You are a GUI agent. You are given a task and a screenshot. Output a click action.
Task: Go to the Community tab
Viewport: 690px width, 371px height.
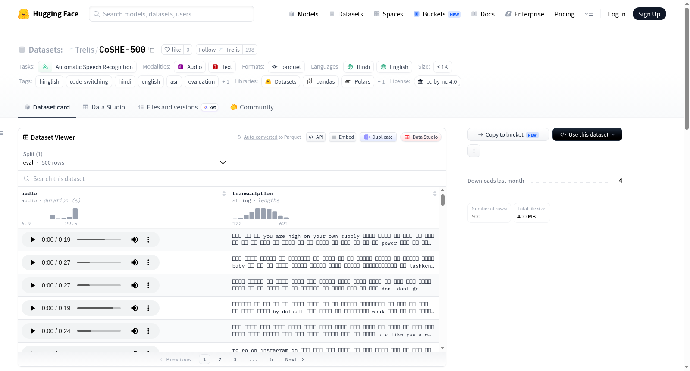click(252, 107)
